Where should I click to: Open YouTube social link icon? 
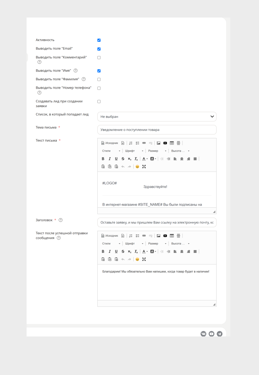tap(212, 334)
